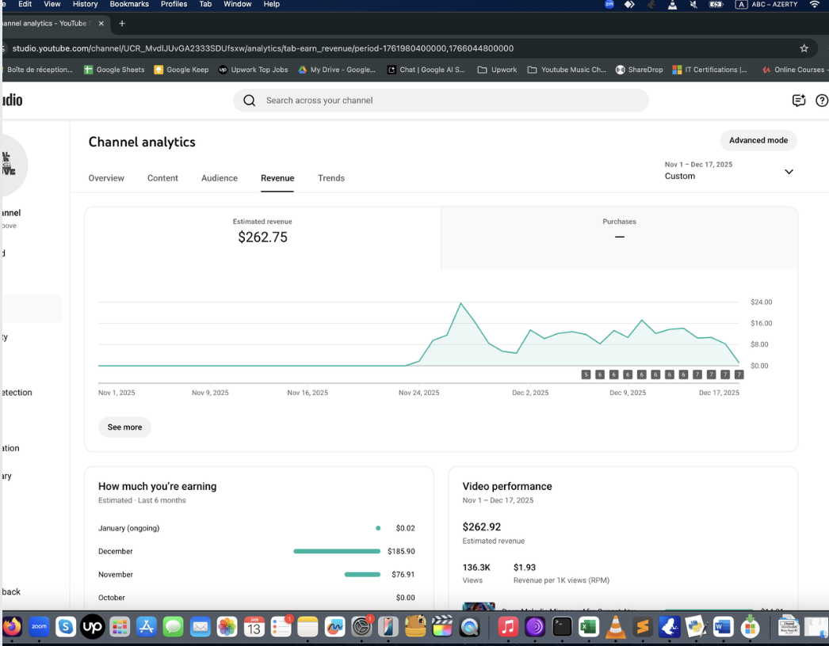Open the Bookmarks menu in menu bar

[129, 4]
